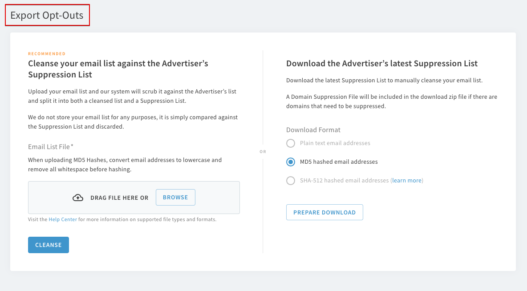Image resolution: width=527 pixels, height=291 pixels.
Task: Learn more about SHA-512 hashing
Action: pos(406,180)
